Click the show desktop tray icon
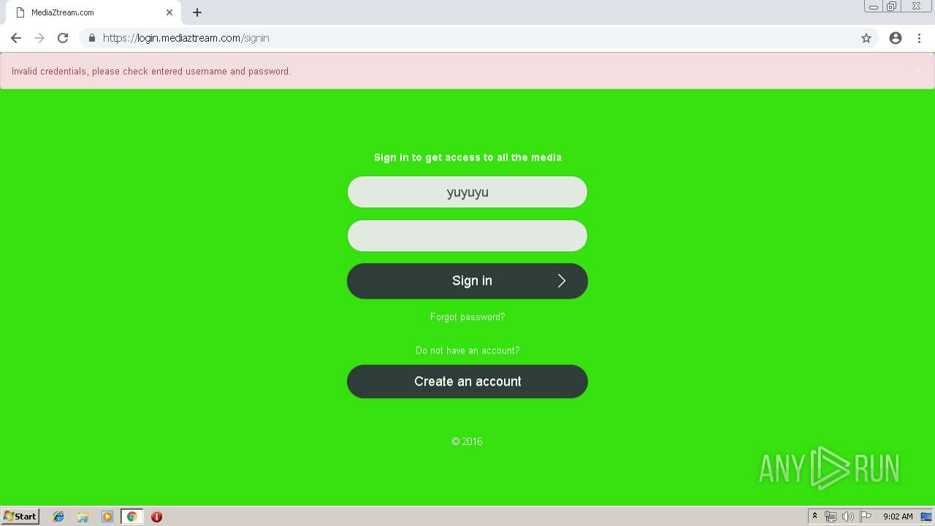The height and width of the screenshot is (526, 935). coord(926,517)
